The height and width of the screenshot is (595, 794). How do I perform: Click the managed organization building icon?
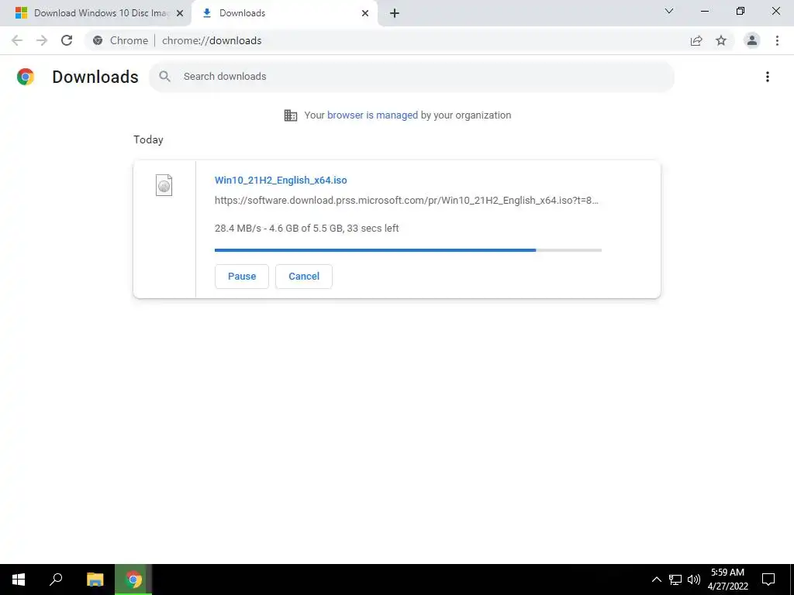291,115
